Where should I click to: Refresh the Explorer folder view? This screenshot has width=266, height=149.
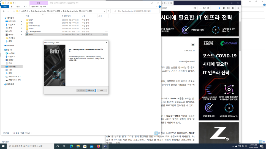108,11
